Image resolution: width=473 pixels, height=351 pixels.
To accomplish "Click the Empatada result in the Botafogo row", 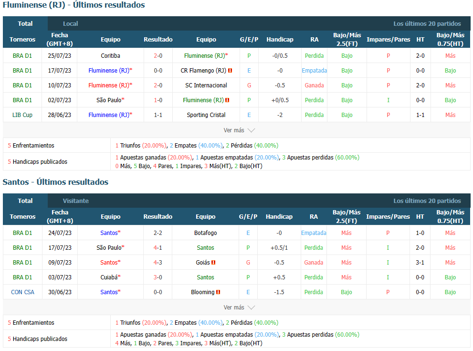I will click(314, 233).
